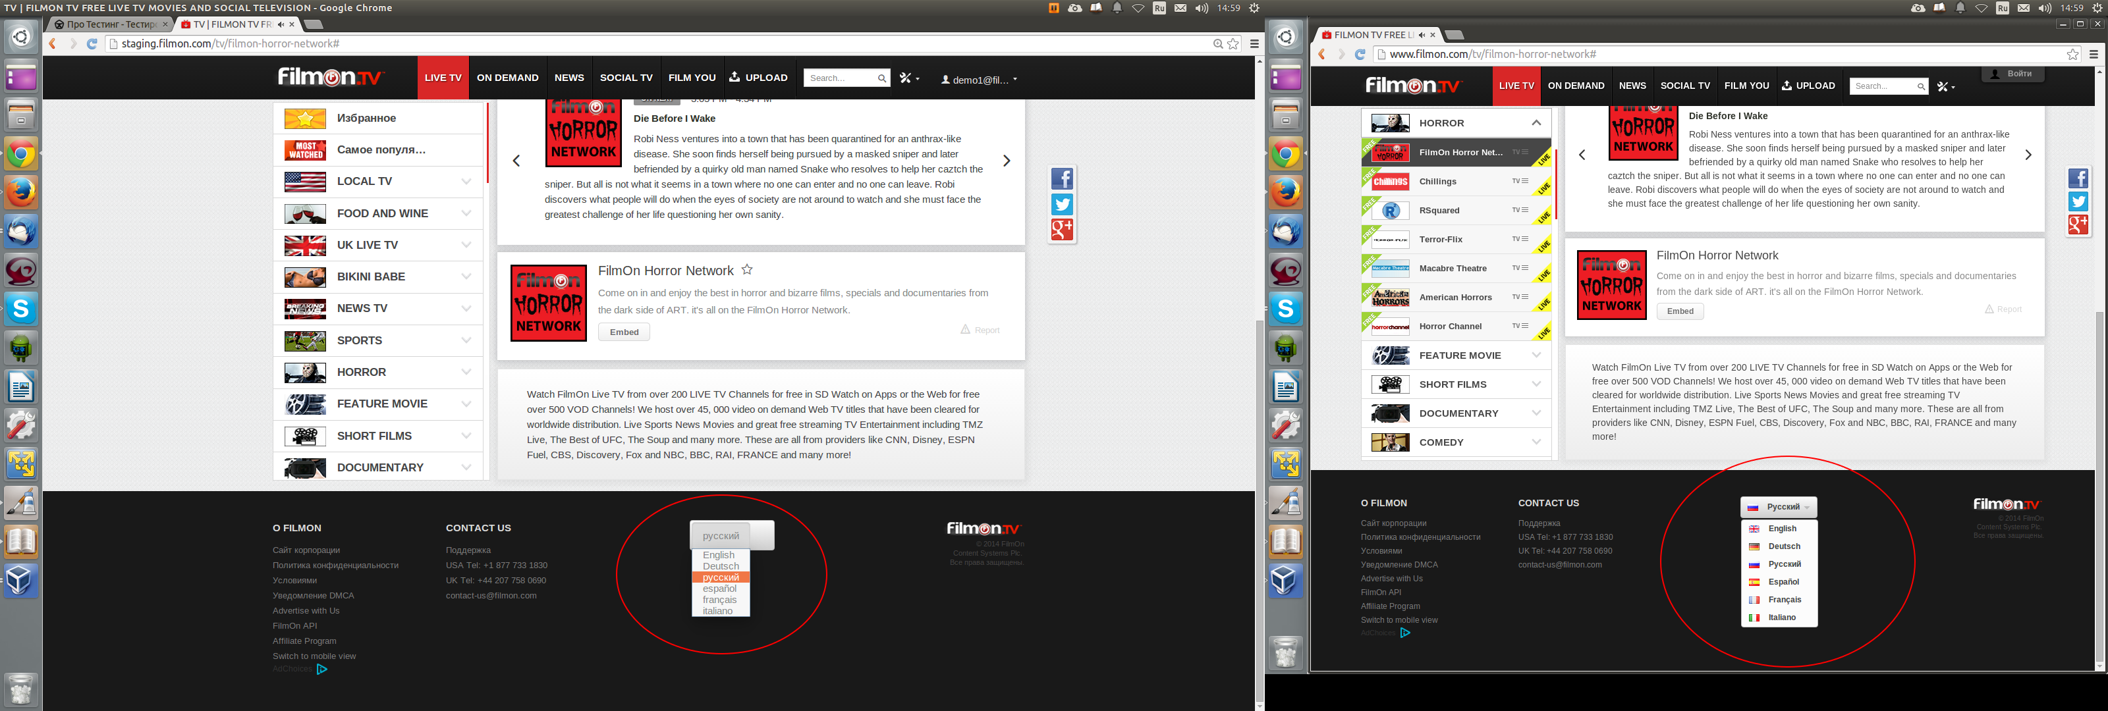The width and height of the screenshot is (2108, 711).
Task: Open Русский language dropdown with flag in www.filmon.com
Action: (1778, 508)
